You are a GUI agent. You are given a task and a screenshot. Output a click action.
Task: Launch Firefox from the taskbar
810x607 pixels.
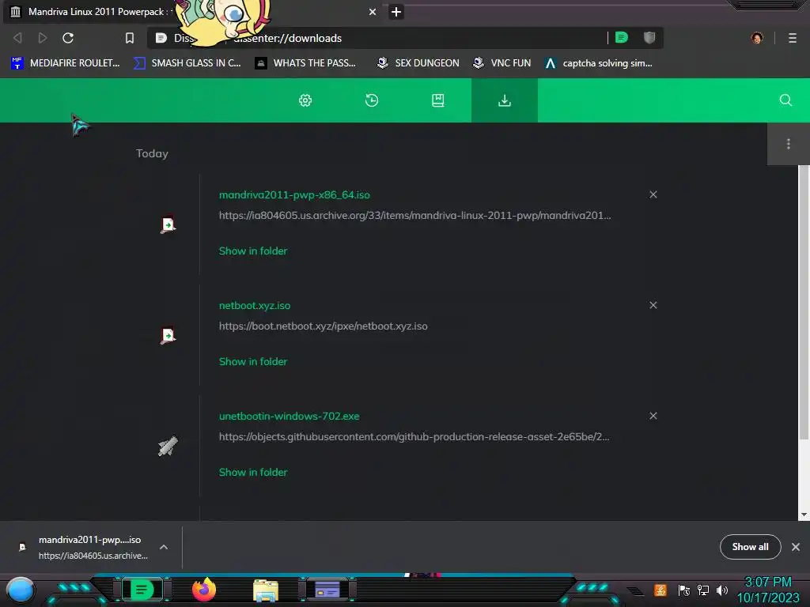(x=204, y=590)
